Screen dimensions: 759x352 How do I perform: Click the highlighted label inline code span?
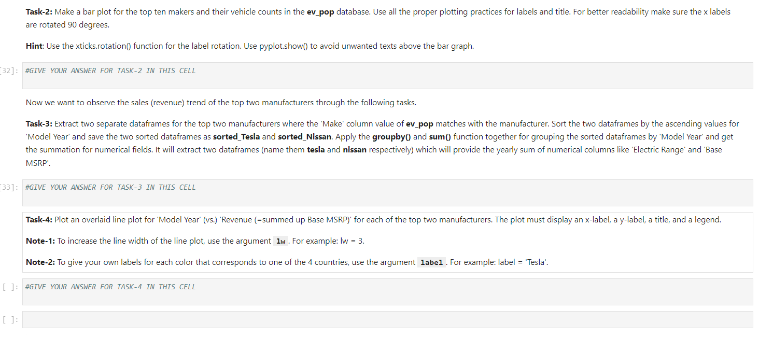point(431,262)
